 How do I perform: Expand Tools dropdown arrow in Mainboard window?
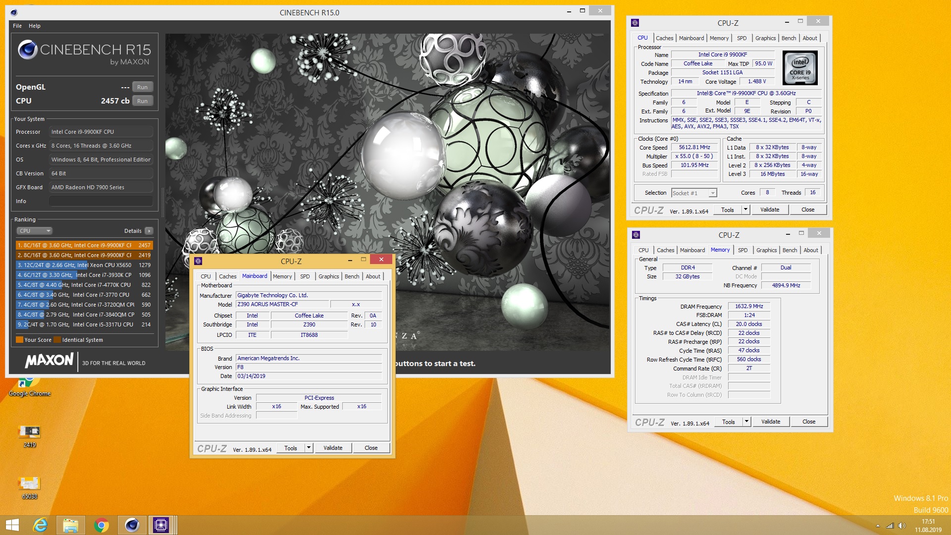pyautogui.click(x=309, y=448)
